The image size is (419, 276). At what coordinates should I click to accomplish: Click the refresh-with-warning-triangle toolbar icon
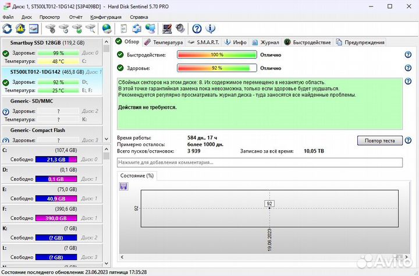pos(20,29)
